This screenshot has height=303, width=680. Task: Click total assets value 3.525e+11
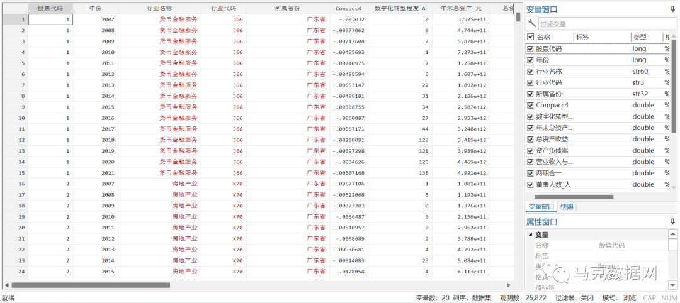(x=461, y=19)
